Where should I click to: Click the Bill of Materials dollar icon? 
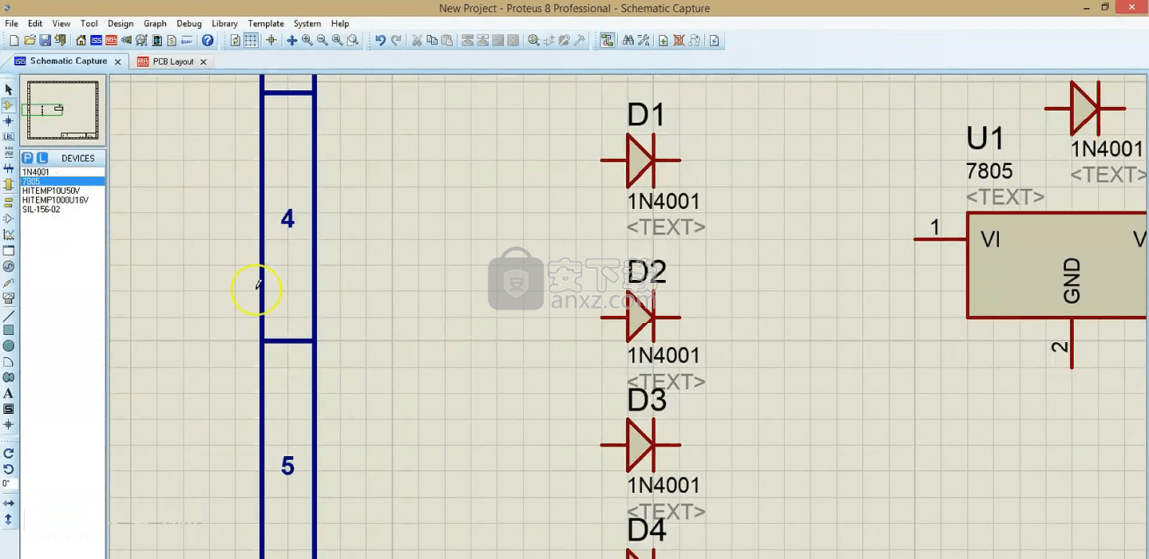point(172,41)
